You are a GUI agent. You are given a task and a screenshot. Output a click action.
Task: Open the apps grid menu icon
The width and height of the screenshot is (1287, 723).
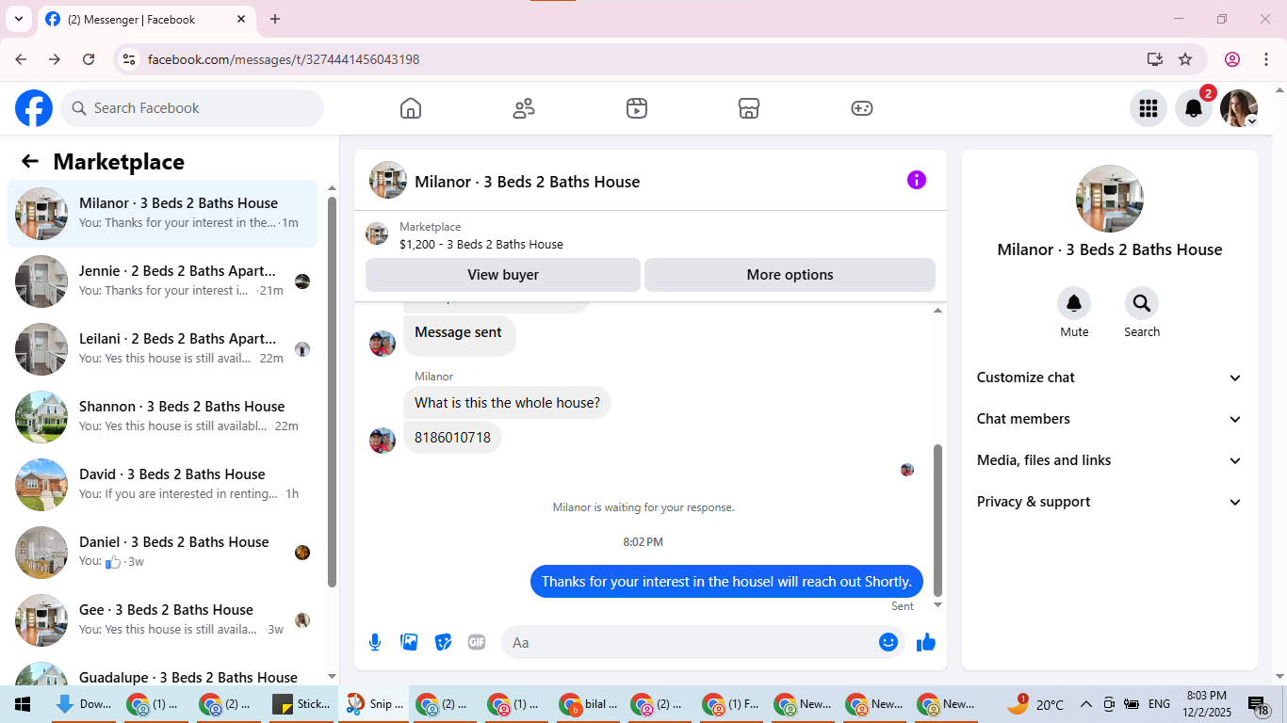coord(1149,108)
